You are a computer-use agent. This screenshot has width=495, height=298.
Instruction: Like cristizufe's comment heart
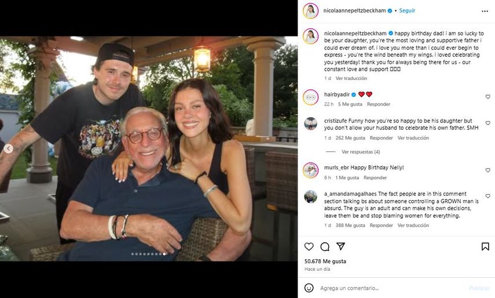487,123
